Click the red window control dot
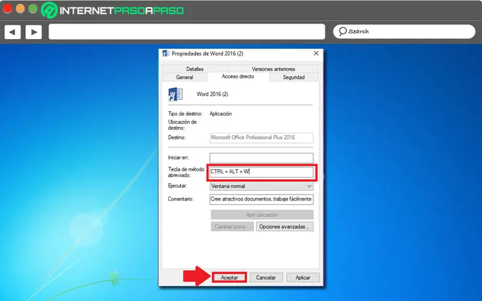The height and width of the screenshot is (301, 482). (x=7, y=9)
